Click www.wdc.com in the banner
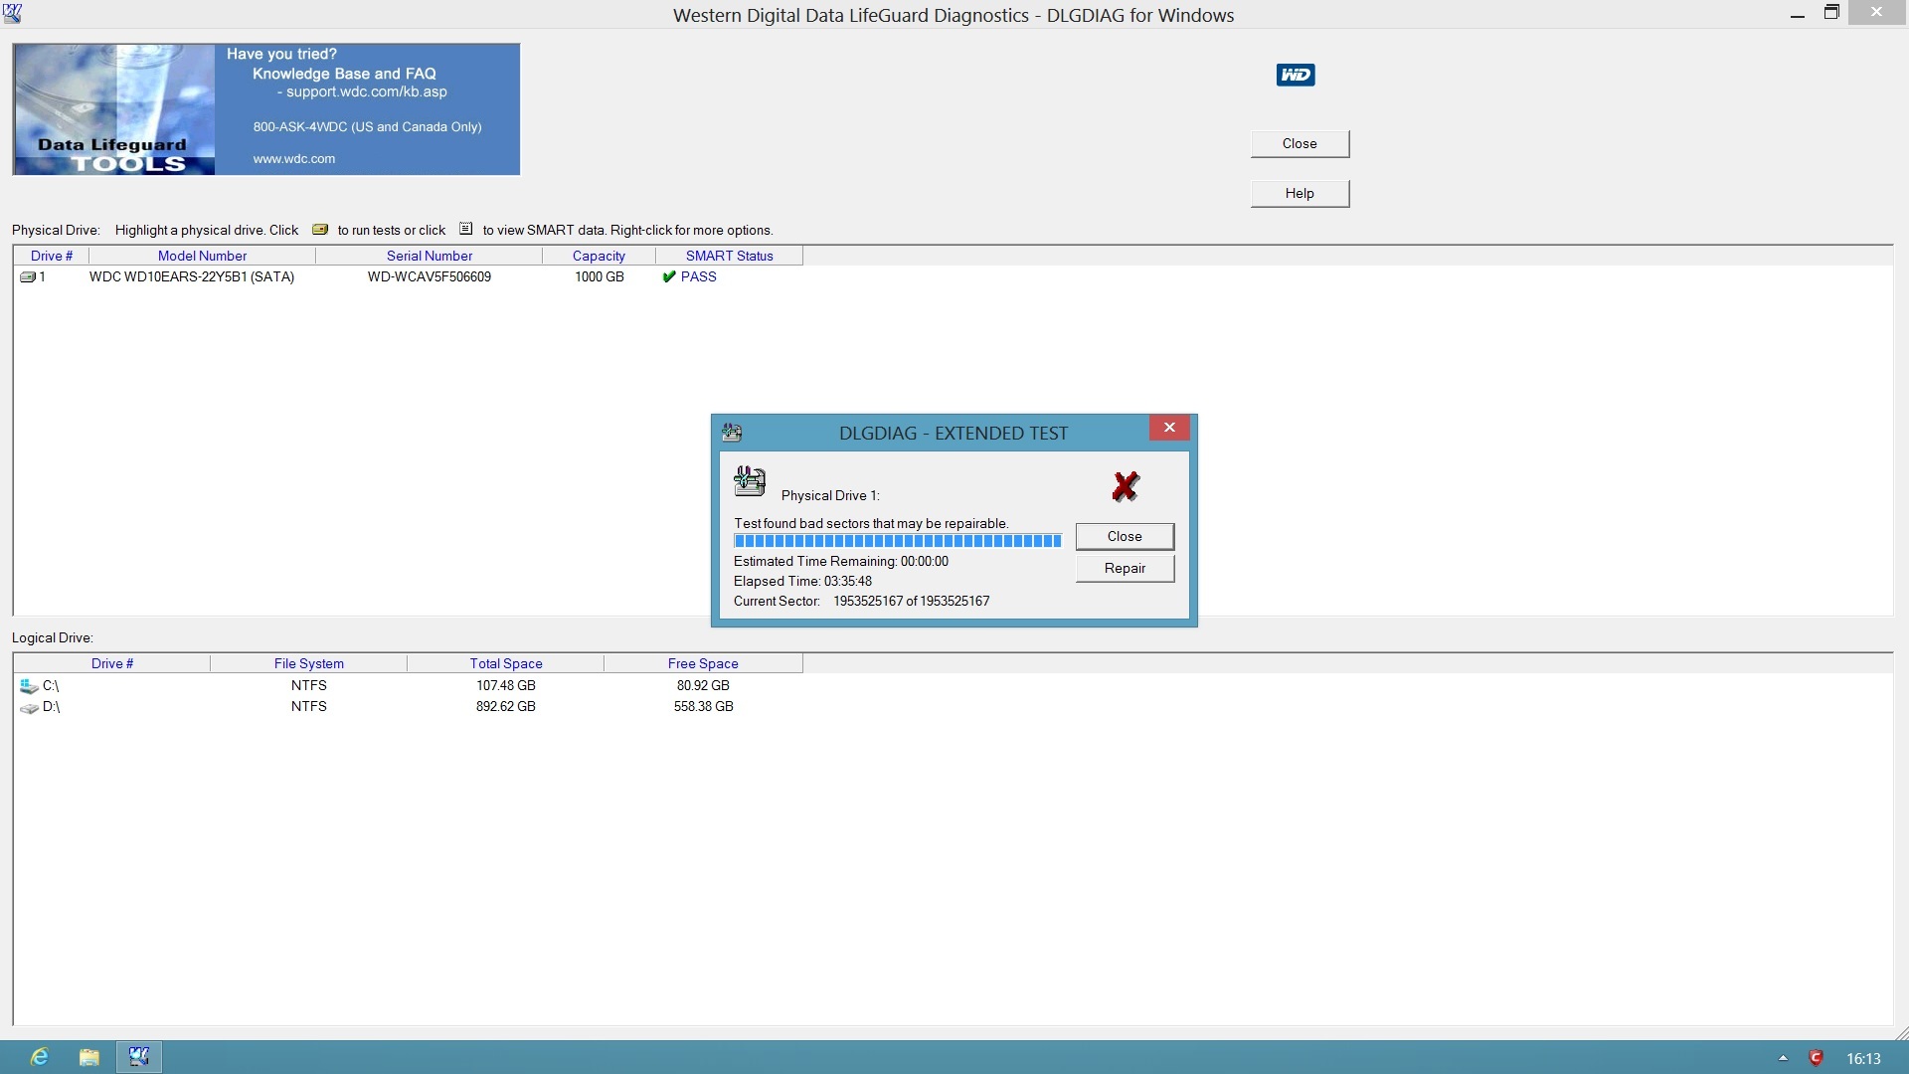This screenshot has height=1074, width=1909. [294, 159]
